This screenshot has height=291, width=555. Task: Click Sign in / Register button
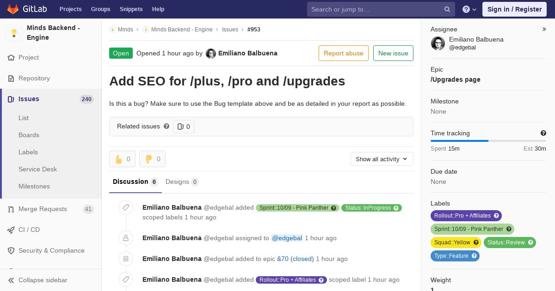tap(514, 9)
